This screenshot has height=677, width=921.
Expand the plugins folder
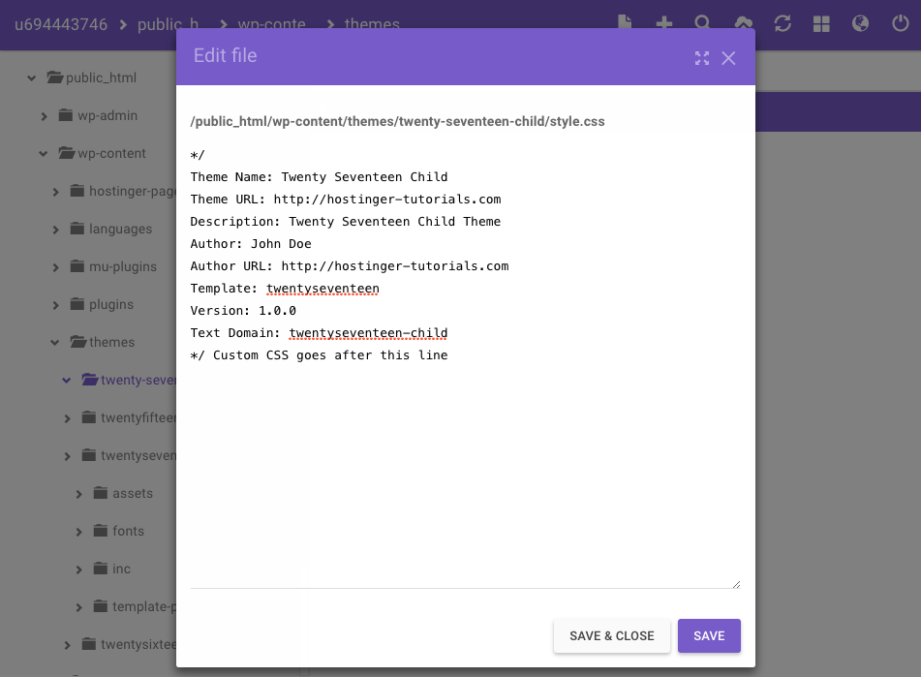pos(55,304)
